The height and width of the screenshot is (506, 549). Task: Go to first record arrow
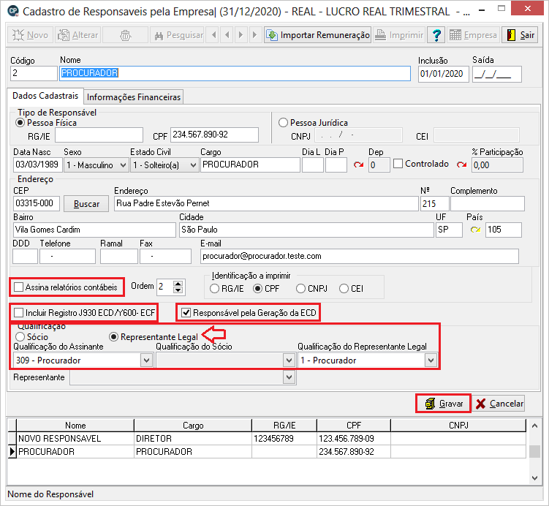click(x=214, y=35)
